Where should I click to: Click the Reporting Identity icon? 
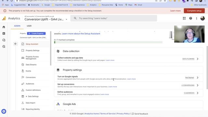click(23, 109)
